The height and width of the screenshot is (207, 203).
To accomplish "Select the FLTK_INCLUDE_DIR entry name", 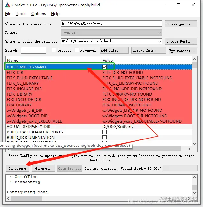I will pos(24,89).
